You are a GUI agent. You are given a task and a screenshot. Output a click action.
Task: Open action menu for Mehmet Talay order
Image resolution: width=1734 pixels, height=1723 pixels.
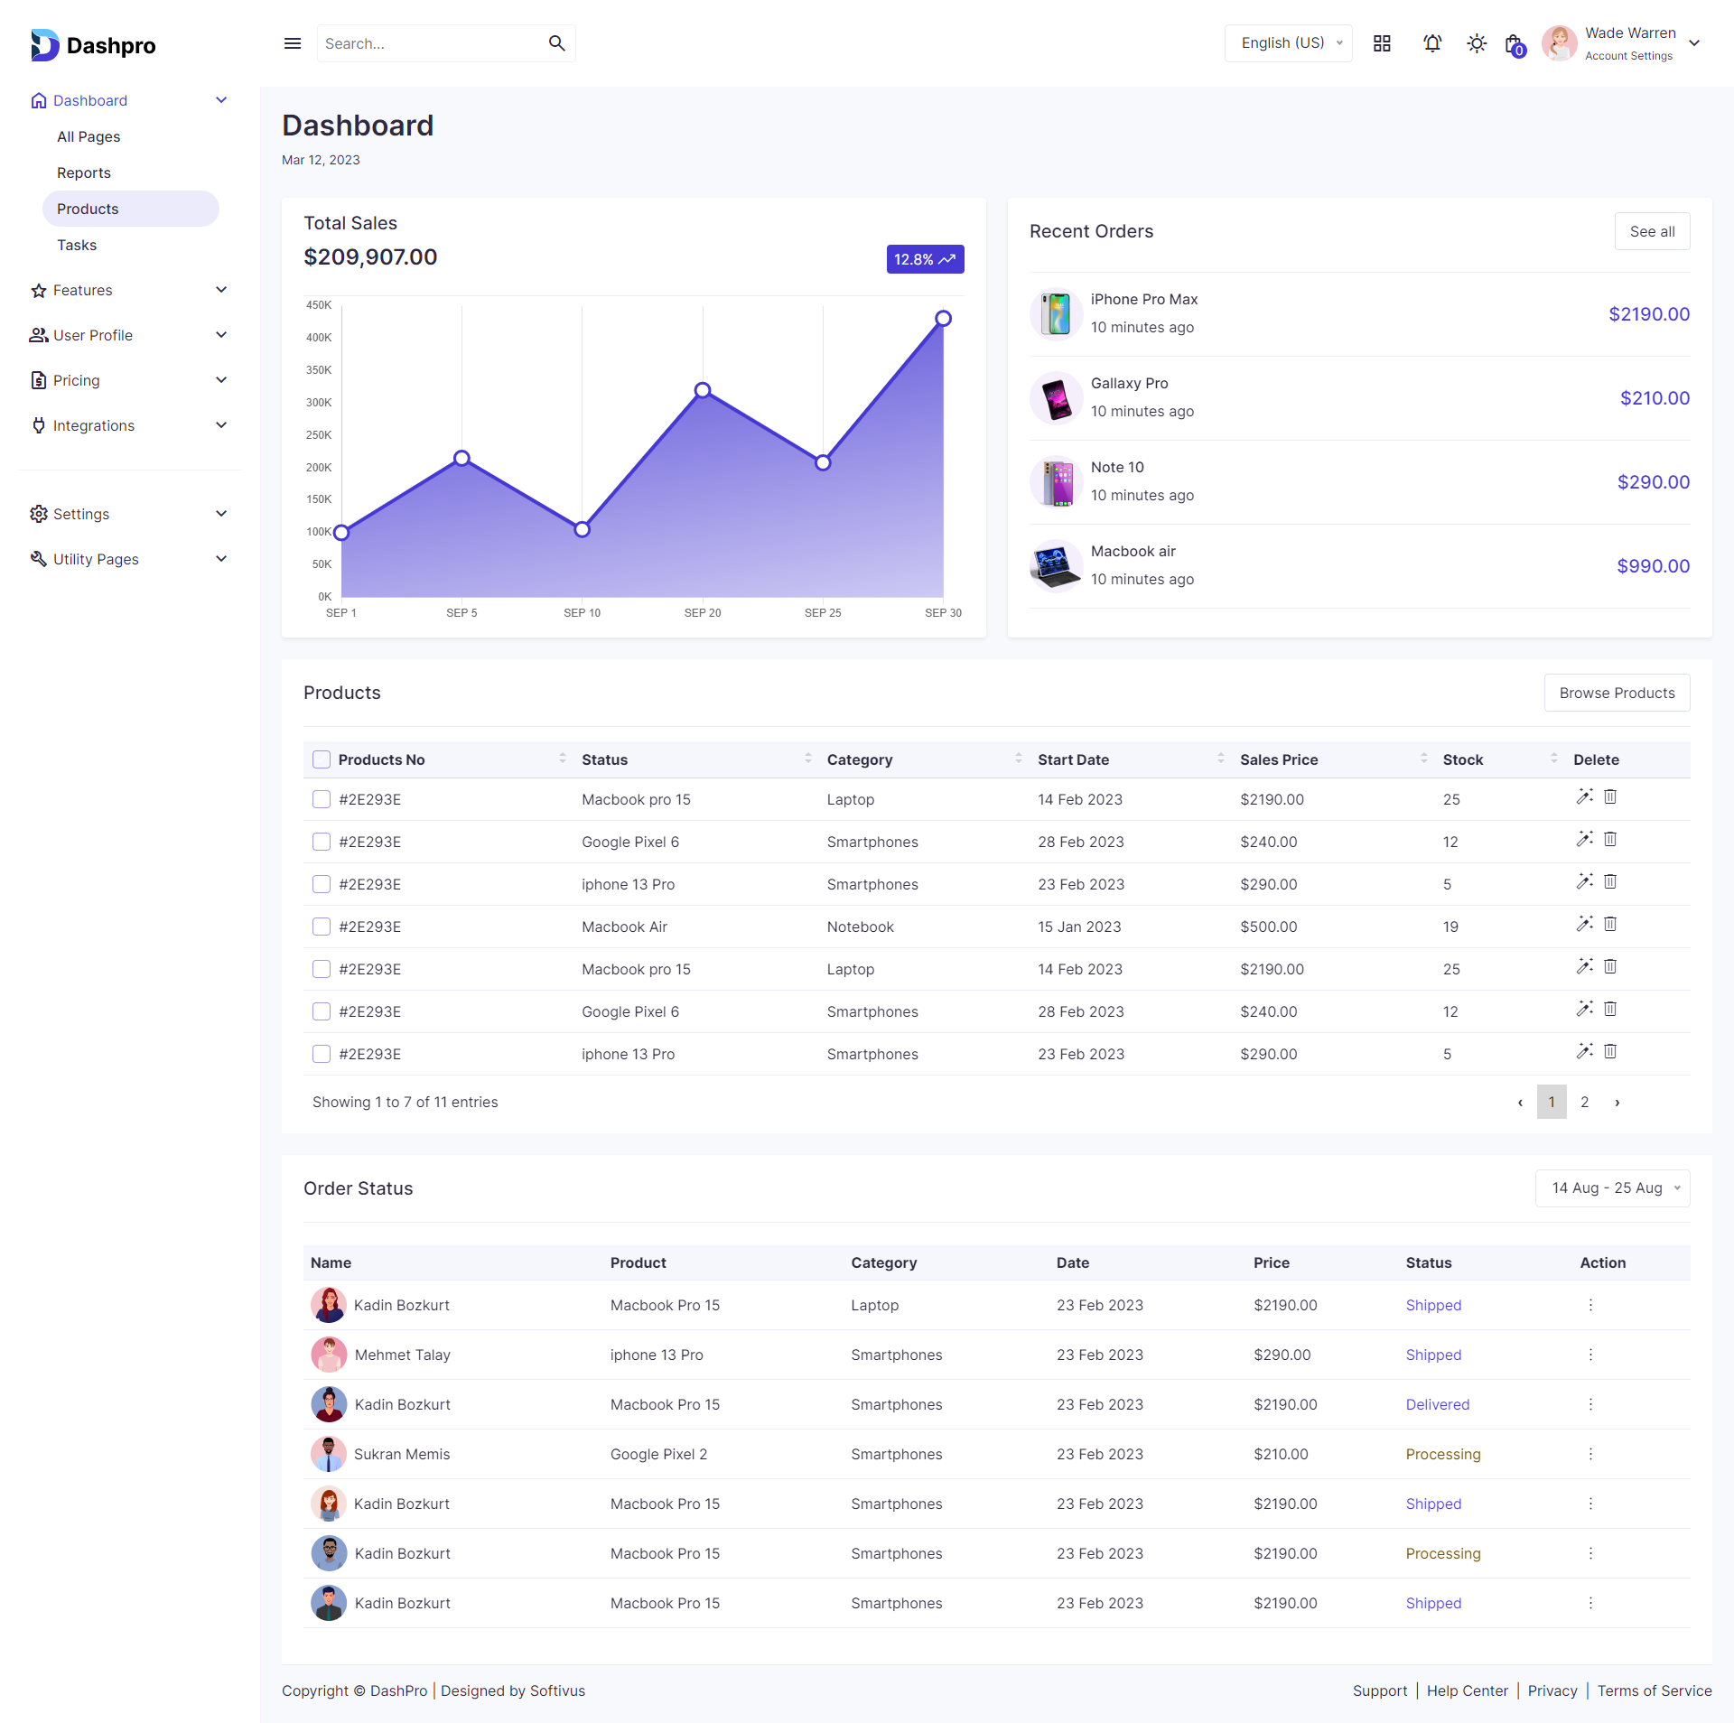1590,1355
